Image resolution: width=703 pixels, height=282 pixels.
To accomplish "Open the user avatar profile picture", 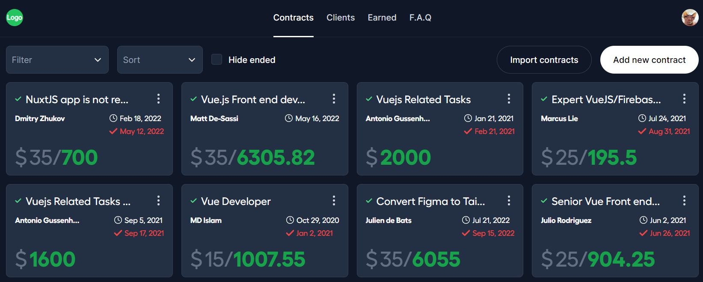I will tap(690, 18).
